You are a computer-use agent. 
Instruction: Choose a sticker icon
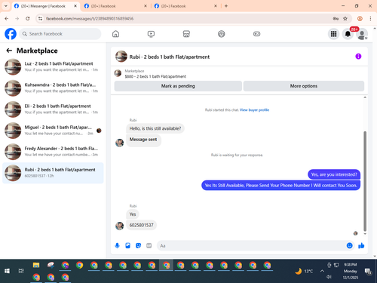(x=138, y=245)
